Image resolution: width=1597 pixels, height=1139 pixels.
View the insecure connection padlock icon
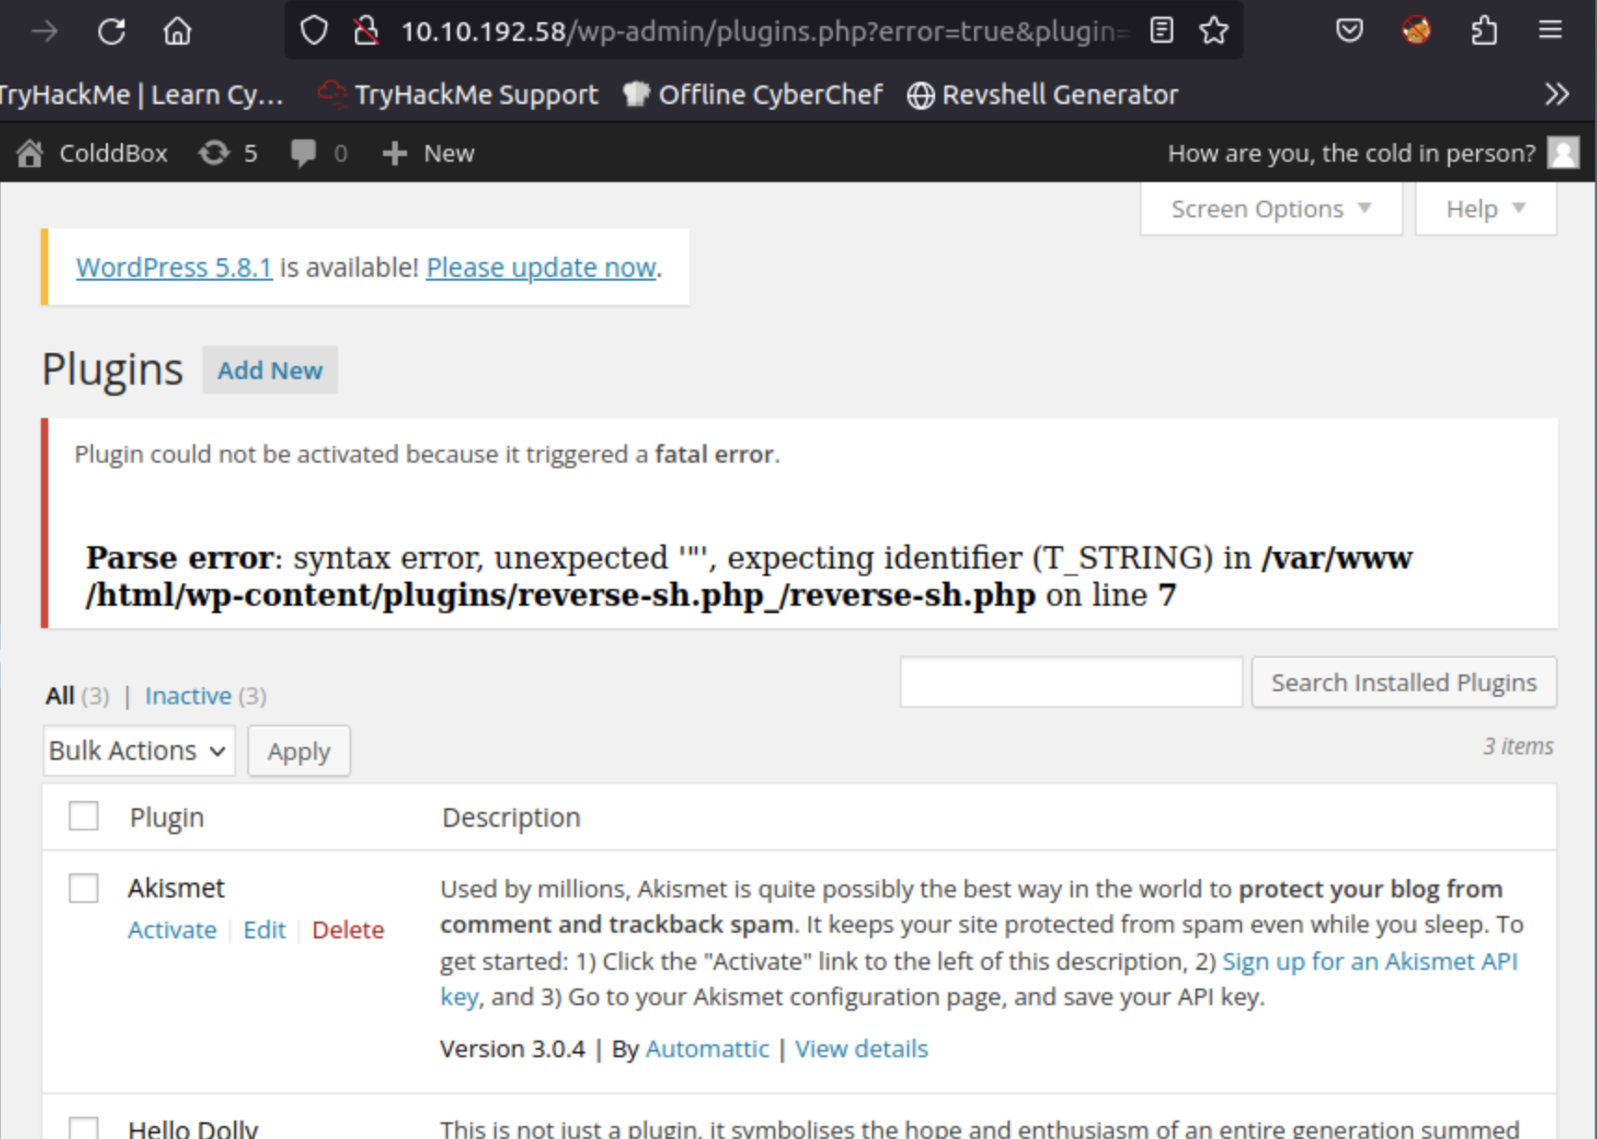point(366,31)
